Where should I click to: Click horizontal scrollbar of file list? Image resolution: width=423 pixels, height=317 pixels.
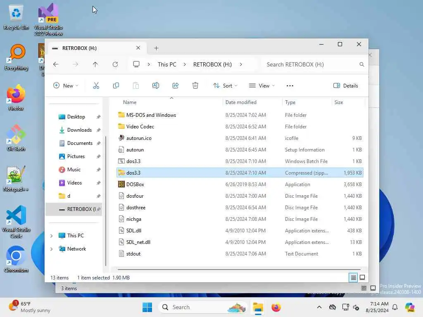[239, 269]
